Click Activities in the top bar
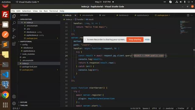Image resolution: width=195 pixels, height=110 pixels. tap(6, 2)
